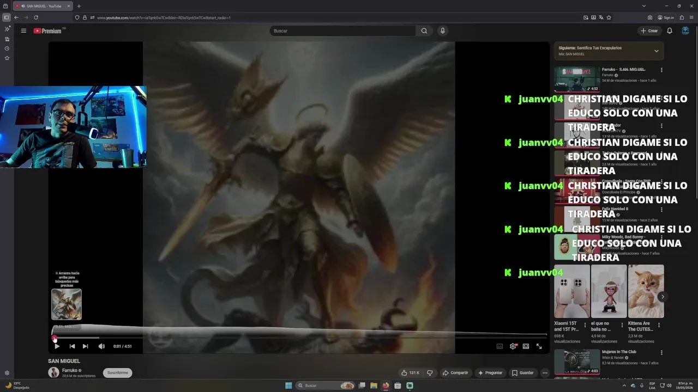Click the browser Sign in button
698x392 pixels.
[666, 17]
